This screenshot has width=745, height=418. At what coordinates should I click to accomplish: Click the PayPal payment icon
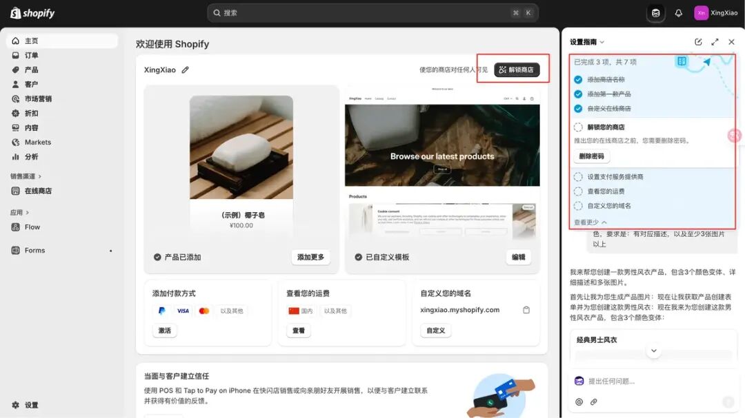click(162, 311)
